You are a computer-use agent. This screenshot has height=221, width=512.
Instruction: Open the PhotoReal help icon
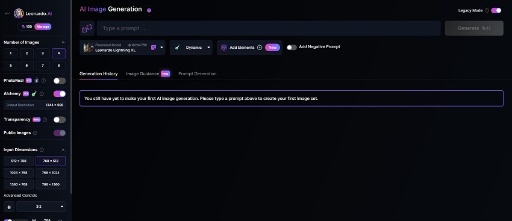[x=44, y=80]
